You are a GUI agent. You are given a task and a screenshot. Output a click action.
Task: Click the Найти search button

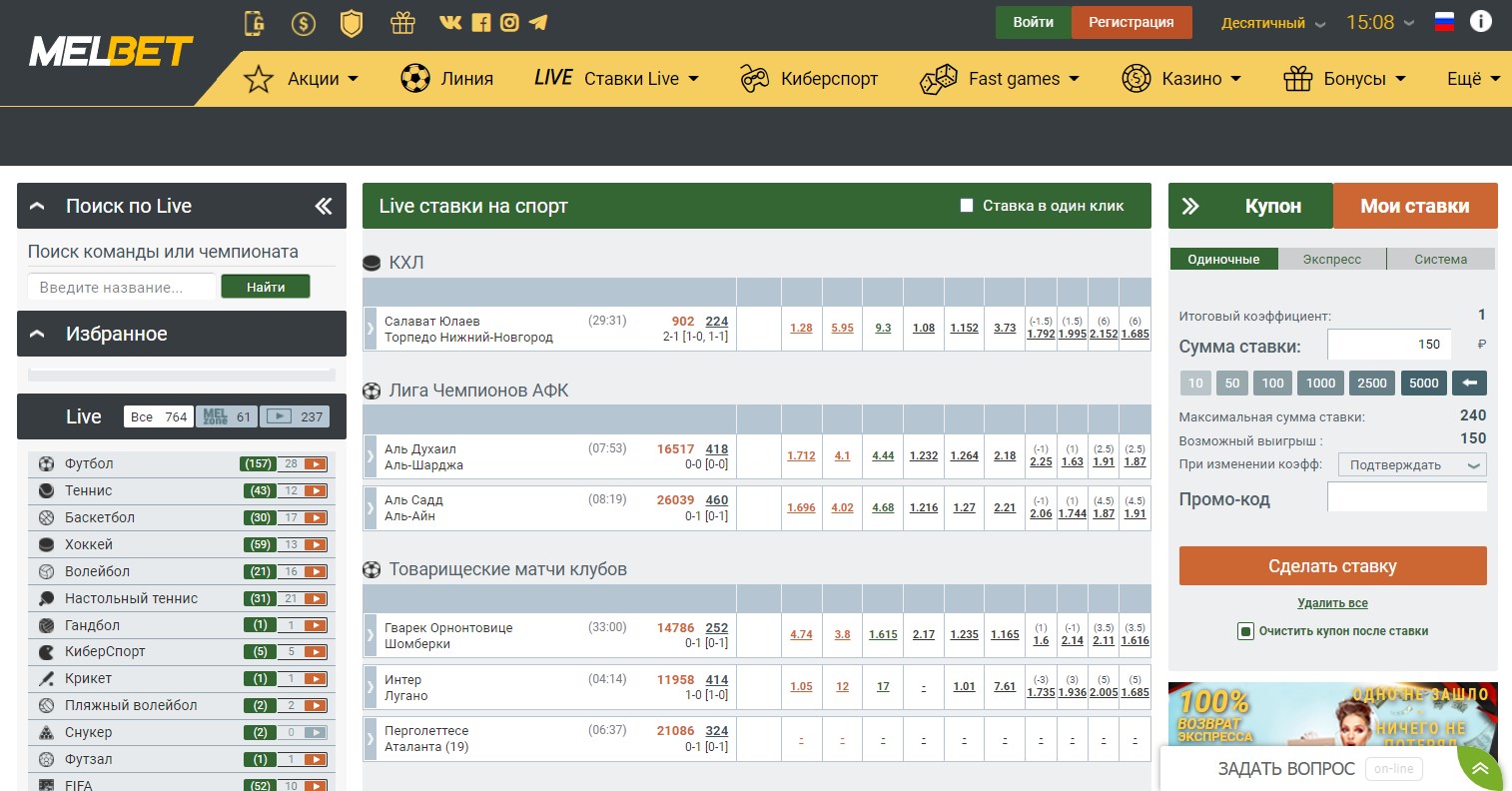(266, 287)
